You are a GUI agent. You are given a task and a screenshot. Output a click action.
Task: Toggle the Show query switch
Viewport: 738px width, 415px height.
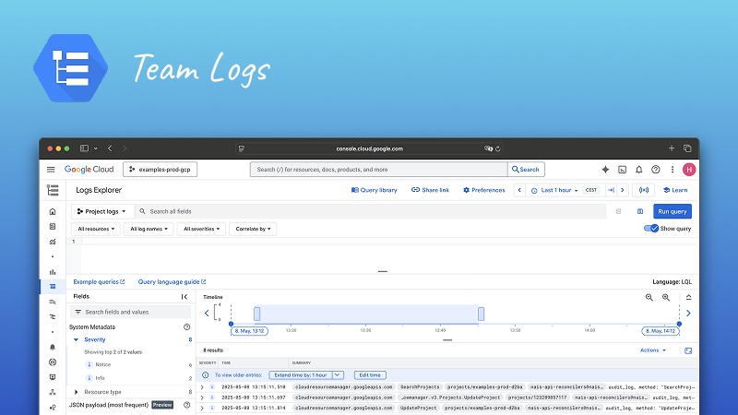point(651,229)
